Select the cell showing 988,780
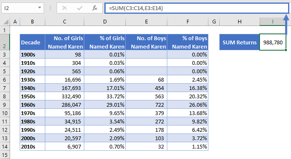Viewport: 291px width, 159px height. click(x=273, y=42)
